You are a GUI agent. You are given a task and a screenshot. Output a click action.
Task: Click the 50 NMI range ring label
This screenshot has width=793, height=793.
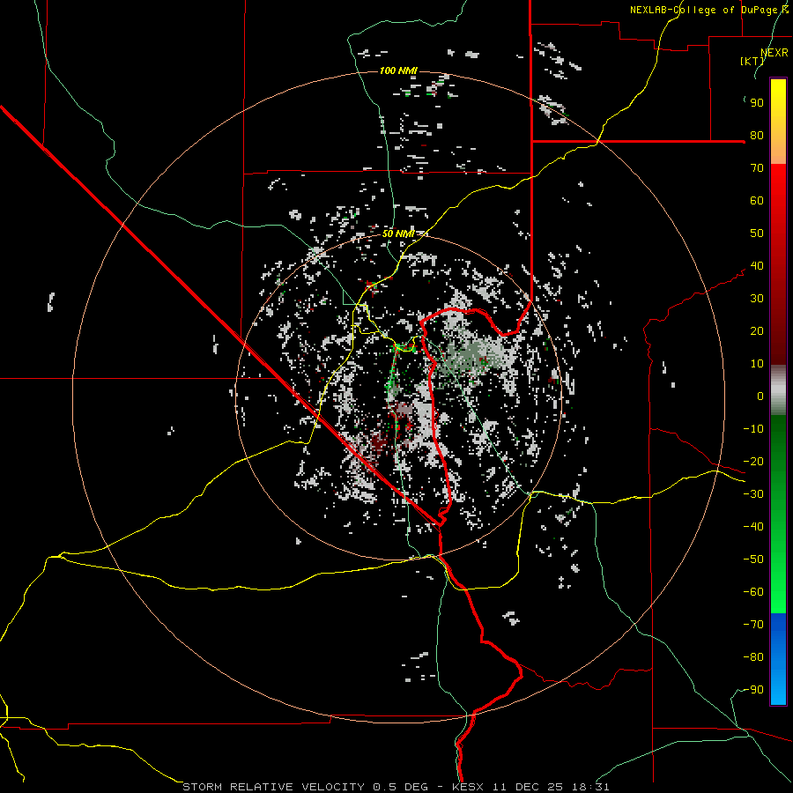(x=398, y=233)
